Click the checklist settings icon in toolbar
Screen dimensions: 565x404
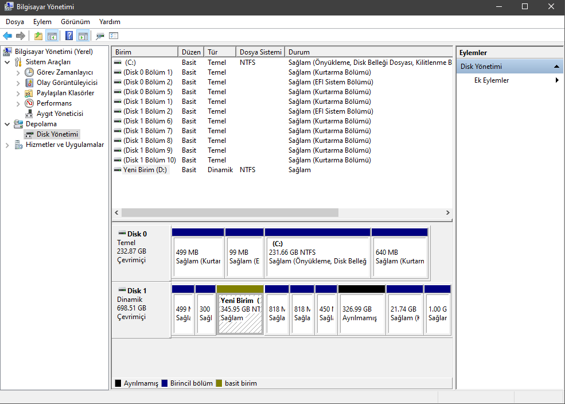point(114,36)
